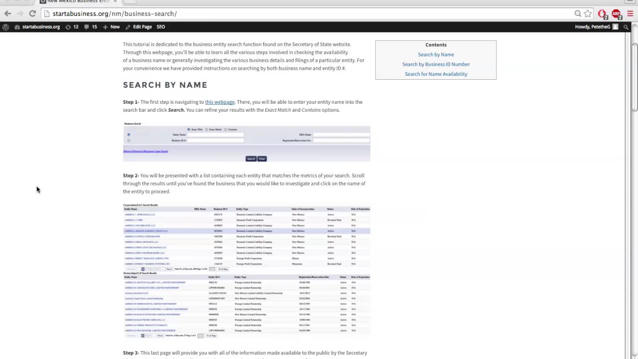638x359 pixels.
Task: Open the New content menu
Action: 111,27
